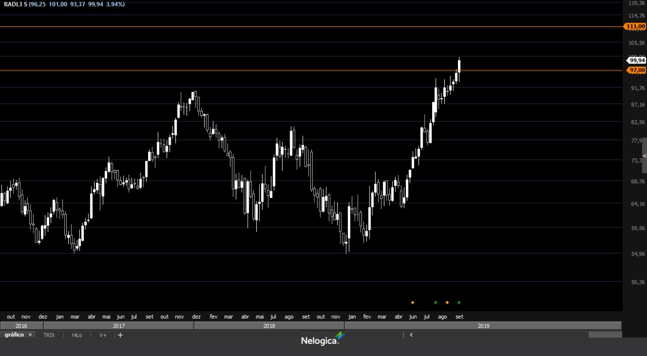The width and height of the screenshot is (647, 356).
Task: Click the RADL3 S chart title
Action: tap(16, 4)
